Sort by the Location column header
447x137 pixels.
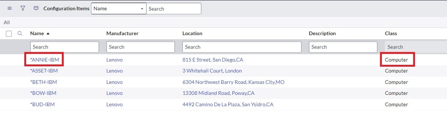192,33
